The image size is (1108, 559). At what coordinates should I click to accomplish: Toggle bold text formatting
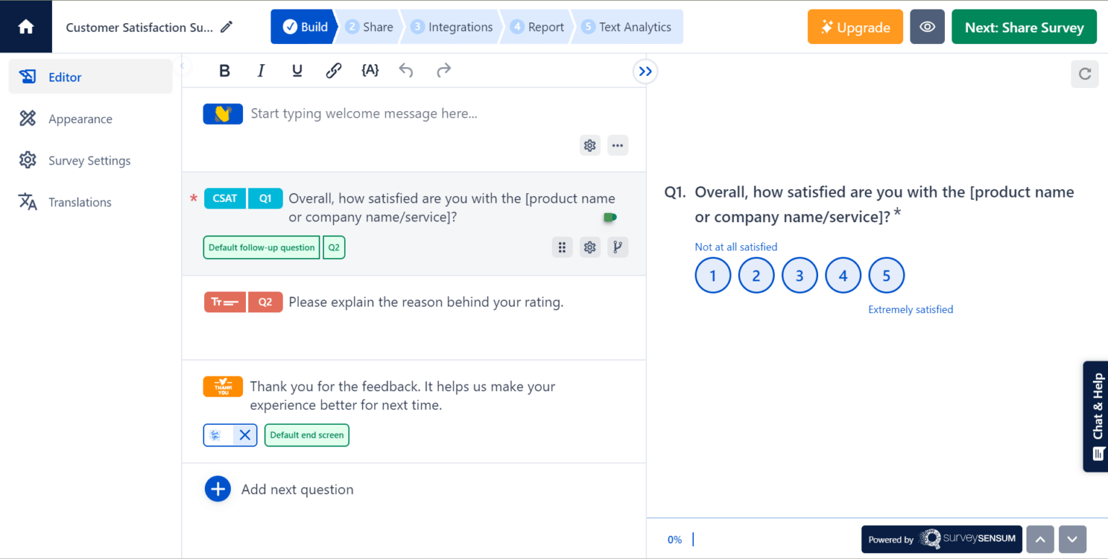[224, 70]
